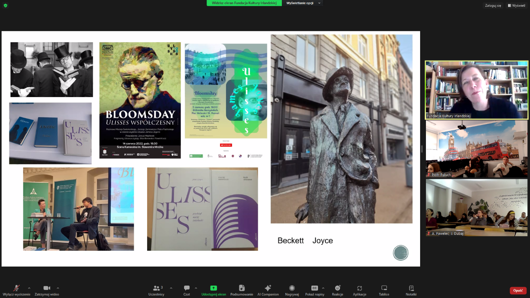530x298 pixels.
Task: Unmute microphone with Wyłącz wyciszenie
Action: (16, 290)
